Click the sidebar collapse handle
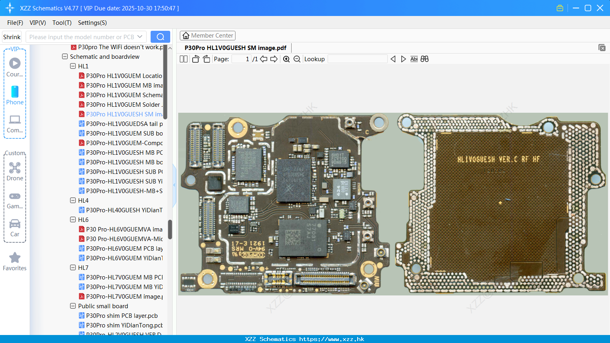This screenshot has width=610, height=343. 174,185
